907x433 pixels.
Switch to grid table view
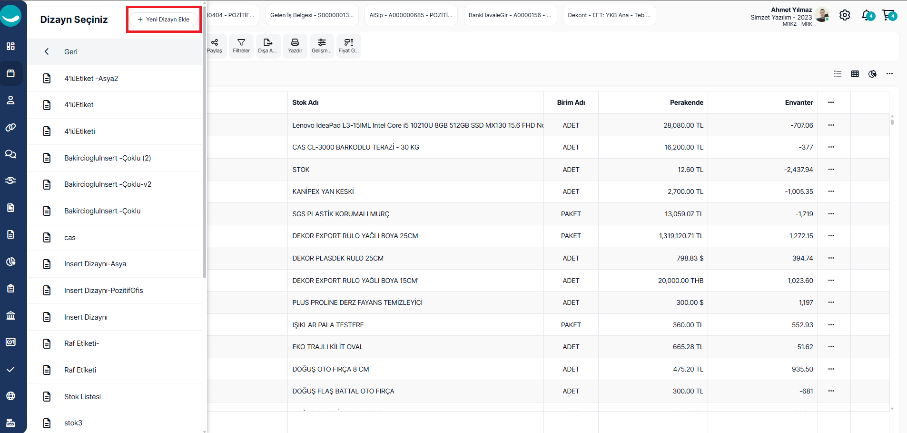point(855,74)
